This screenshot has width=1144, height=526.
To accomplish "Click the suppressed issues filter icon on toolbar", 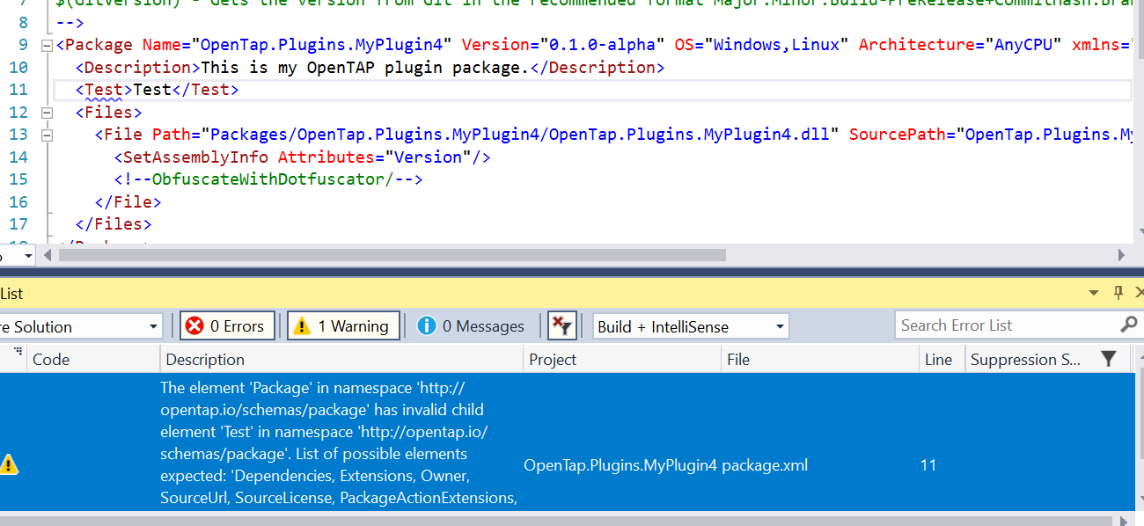I will point(561,325).
